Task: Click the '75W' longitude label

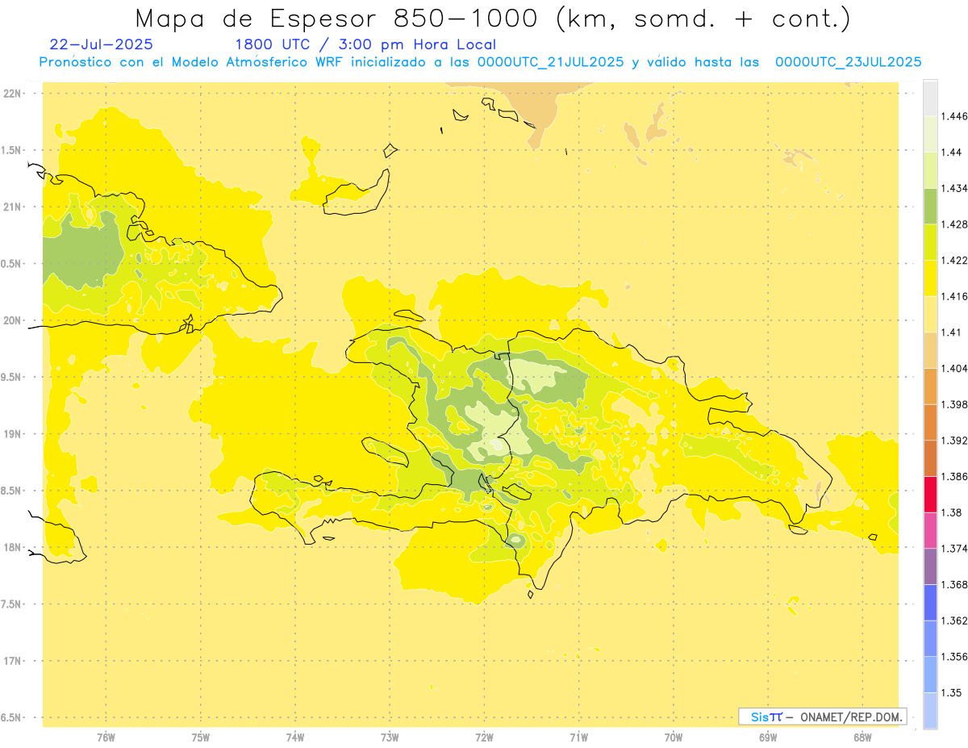Action: (201, 738)
